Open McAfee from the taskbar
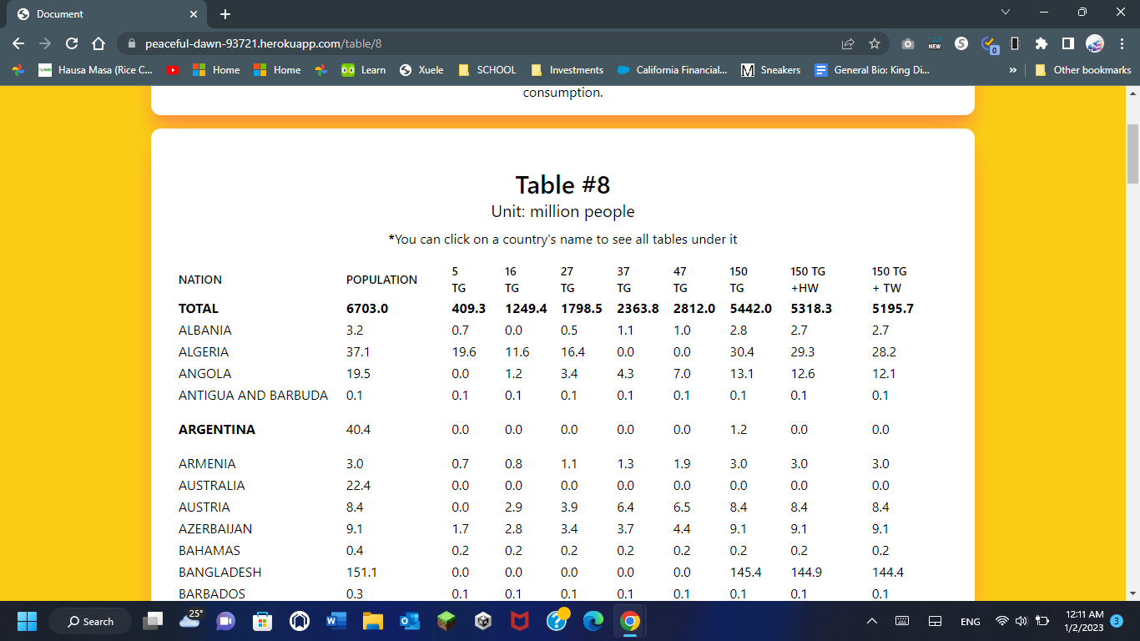 pos(519,621)
